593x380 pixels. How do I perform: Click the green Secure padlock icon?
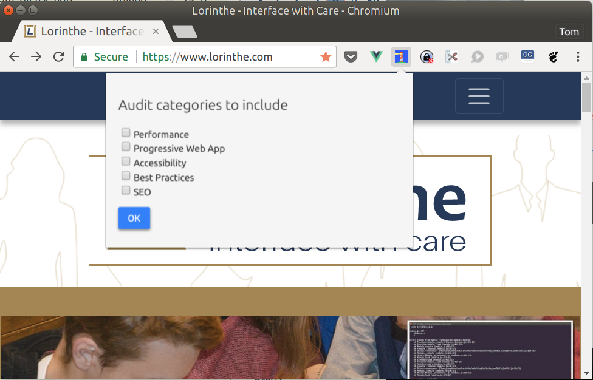[84, 57]
